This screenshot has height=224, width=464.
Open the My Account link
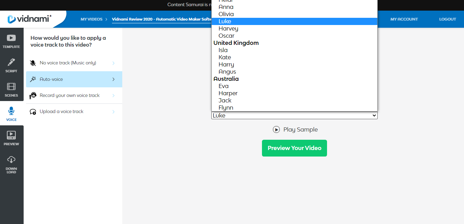pyautogui.click(x=404, y=19)
